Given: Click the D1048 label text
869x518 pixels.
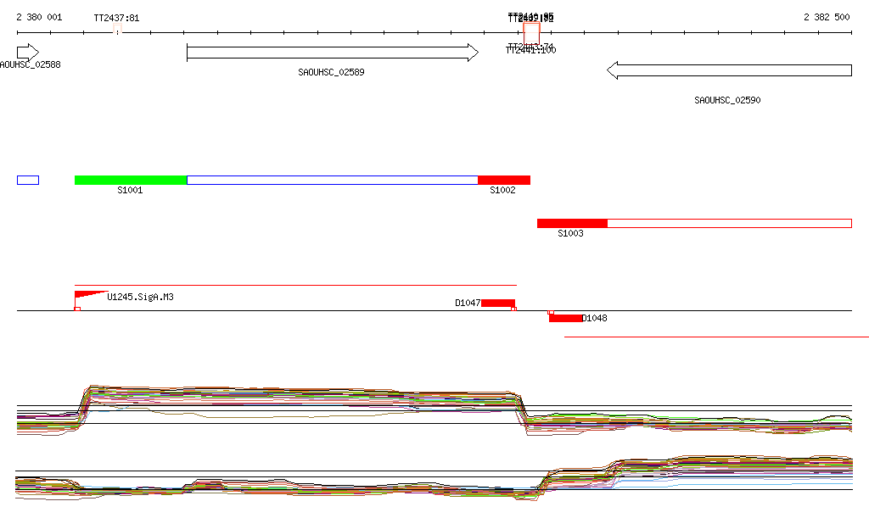Looking at the screenshot, I should click(595, 318).
